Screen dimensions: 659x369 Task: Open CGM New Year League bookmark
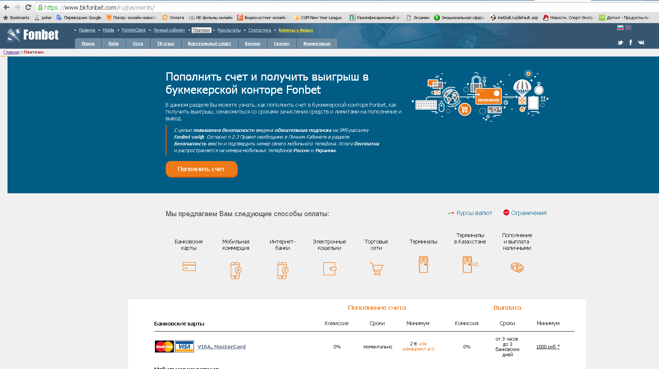tap(319, 18)
